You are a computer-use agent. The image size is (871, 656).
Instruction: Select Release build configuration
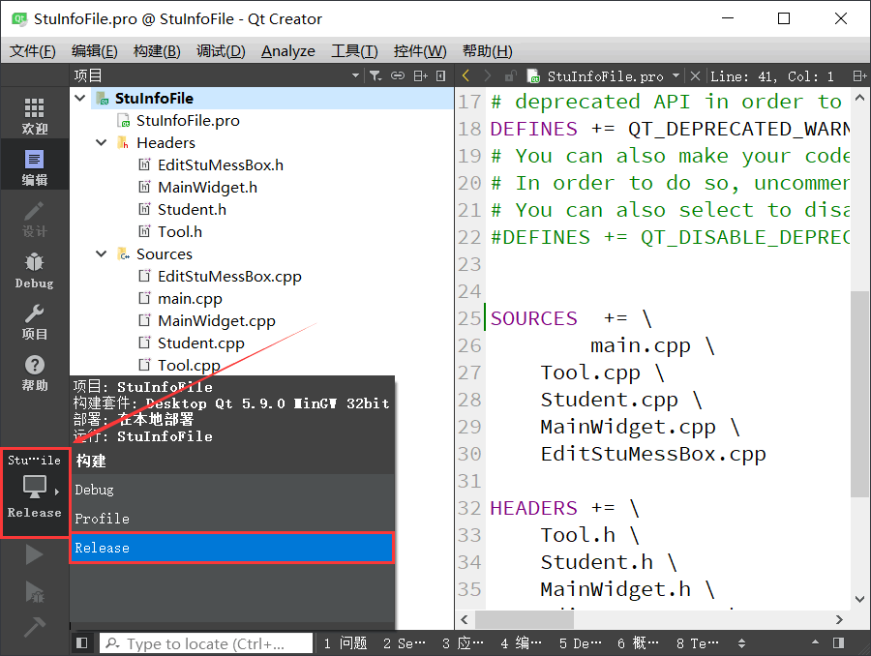(232, 548)
